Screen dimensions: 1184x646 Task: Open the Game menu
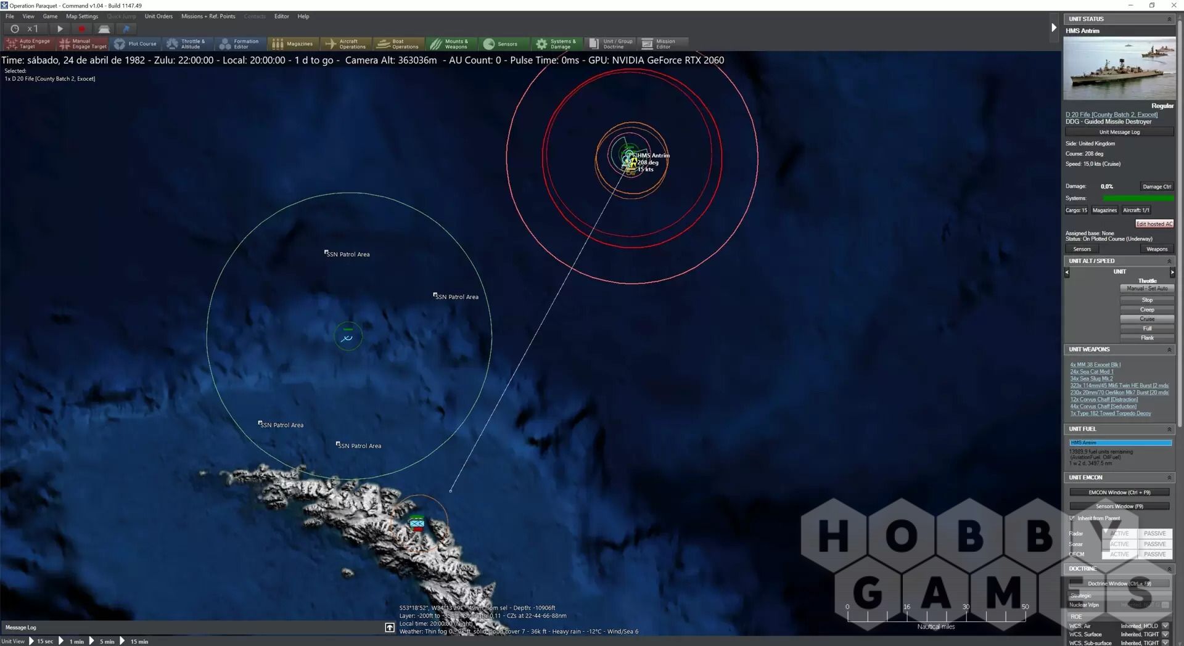50,17
